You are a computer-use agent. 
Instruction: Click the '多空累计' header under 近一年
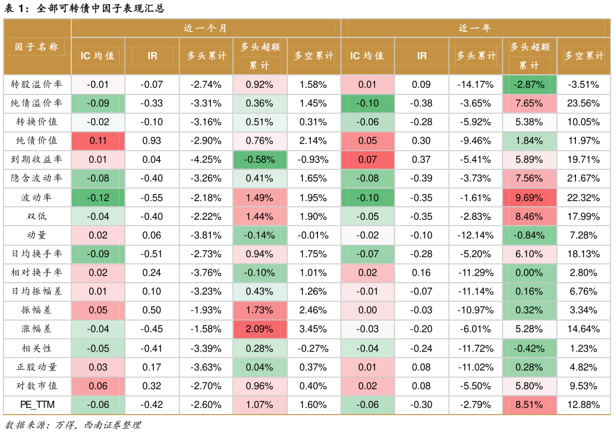584,56
